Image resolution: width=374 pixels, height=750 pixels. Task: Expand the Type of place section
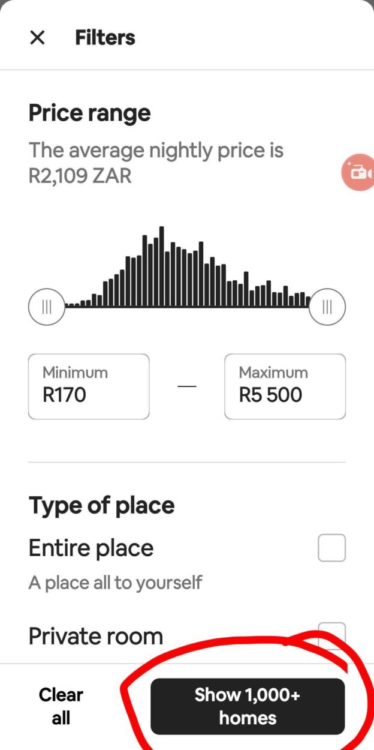[101, 505]
